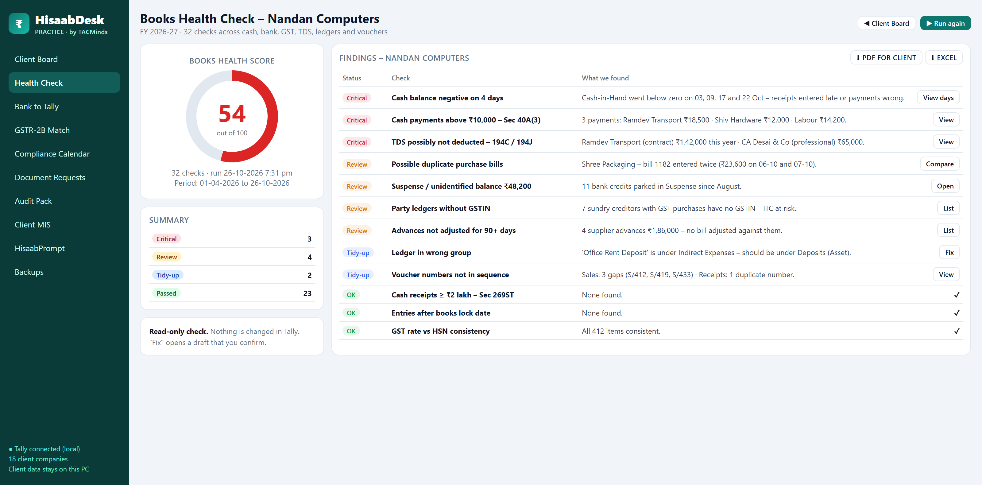Open Client MIS in sidebar
Image resolution: width=982 pixels, height=485 pixels.
[64, 225]
